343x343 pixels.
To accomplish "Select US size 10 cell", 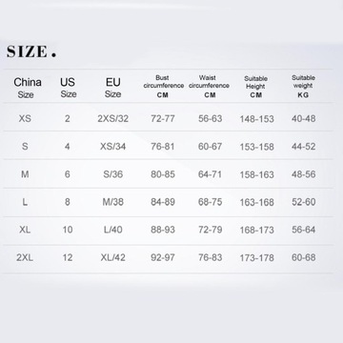I will coord(68,230).
